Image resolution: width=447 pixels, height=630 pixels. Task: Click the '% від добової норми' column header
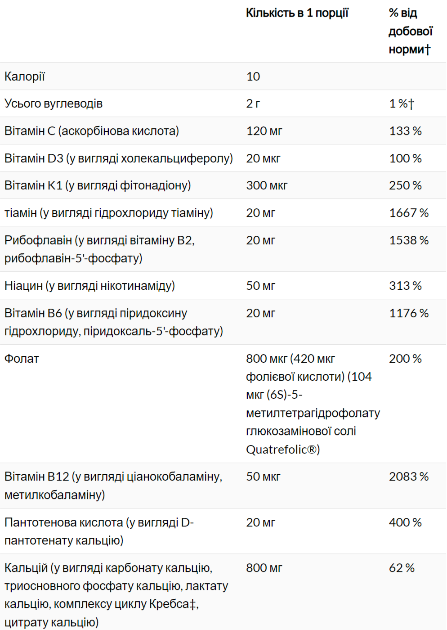point(410,31)
